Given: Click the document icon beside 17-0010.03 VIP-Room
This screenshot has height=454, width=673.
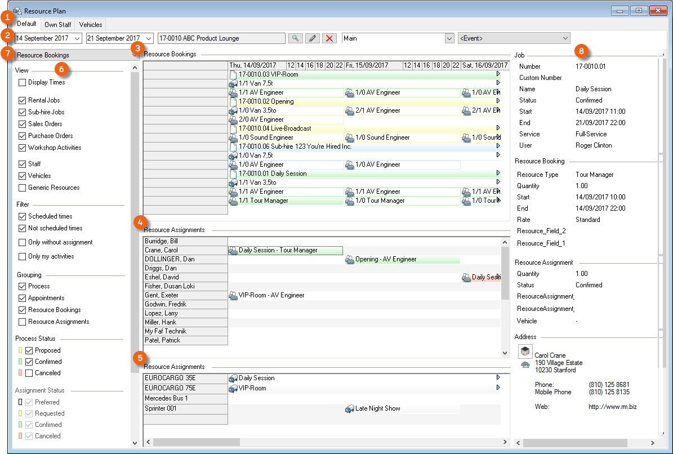Looking at the screenshot, I should click(234, 74).
